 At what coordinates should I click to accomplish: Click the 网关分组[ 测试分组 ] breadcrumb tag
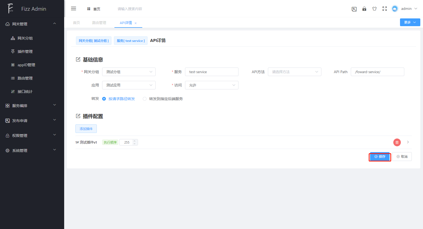(94, 41)
